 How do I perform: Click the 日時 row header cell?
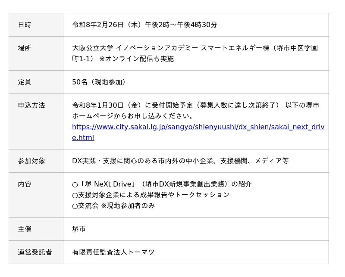[25, 25]
